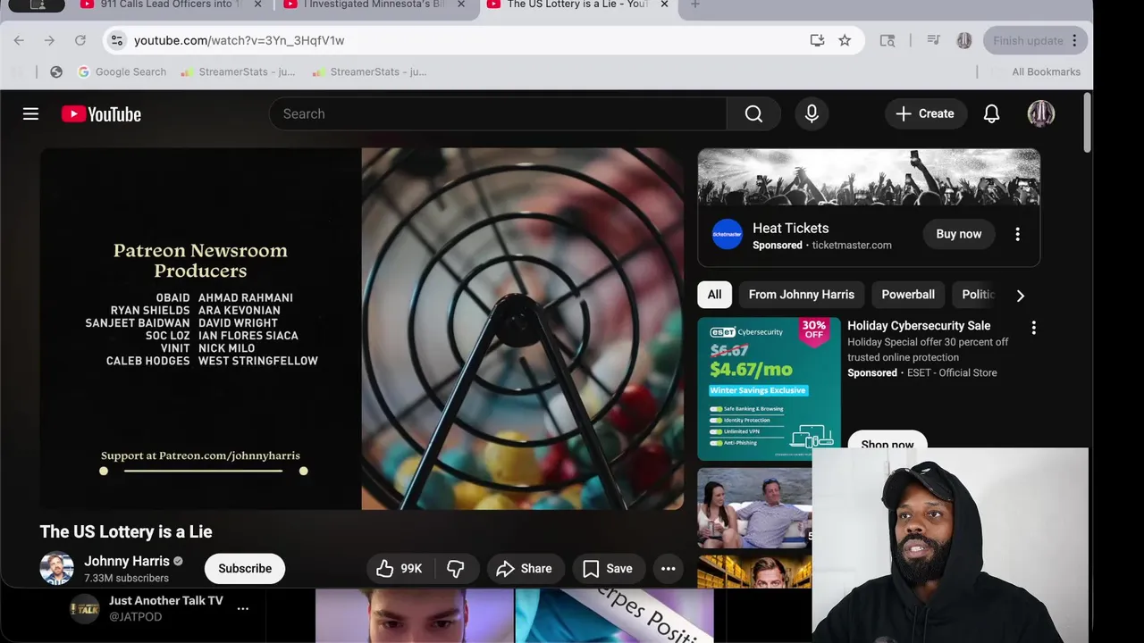
Task: Click the YouTube search field
Action: pos(498,113)
